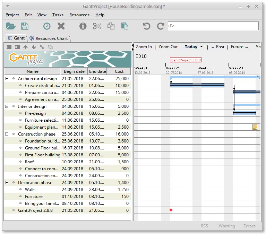Switch to the Resources Chart tab
This screenshot has width=266, height=234.
(x=49, y=38)
